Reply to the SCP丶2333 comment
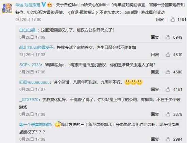 point(155,72)
